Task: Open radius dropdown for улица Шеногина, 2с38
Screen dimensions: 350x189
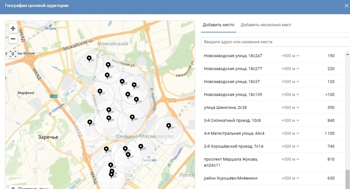Action: (x=290, y=107)
